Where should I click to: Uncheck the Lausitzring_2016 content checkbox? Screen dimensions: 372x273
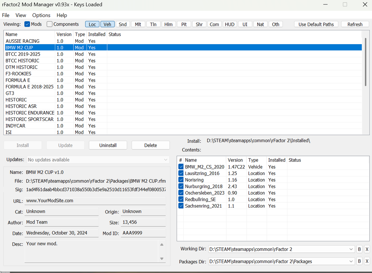click(x=181, y=173)
